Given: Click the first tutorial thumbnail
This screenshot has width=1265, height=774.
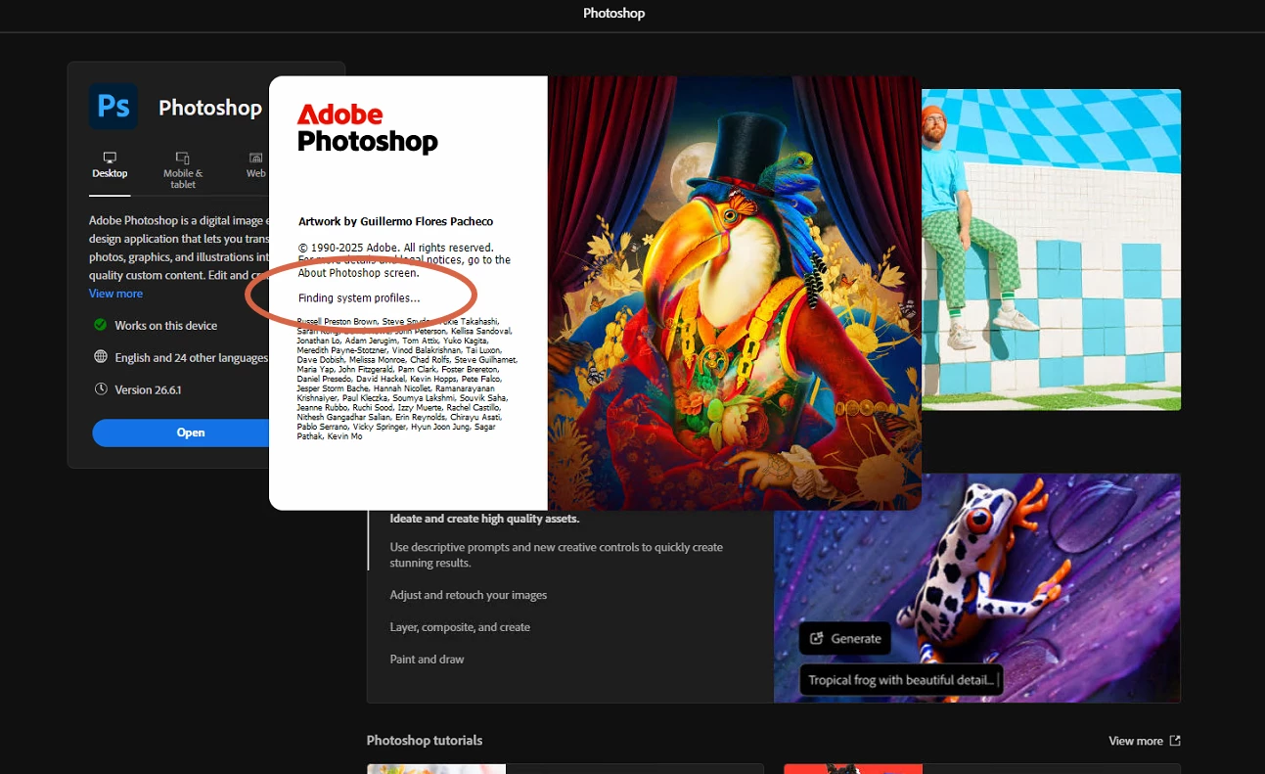Looking at the screenshot, I should click(x=436, y=769).
